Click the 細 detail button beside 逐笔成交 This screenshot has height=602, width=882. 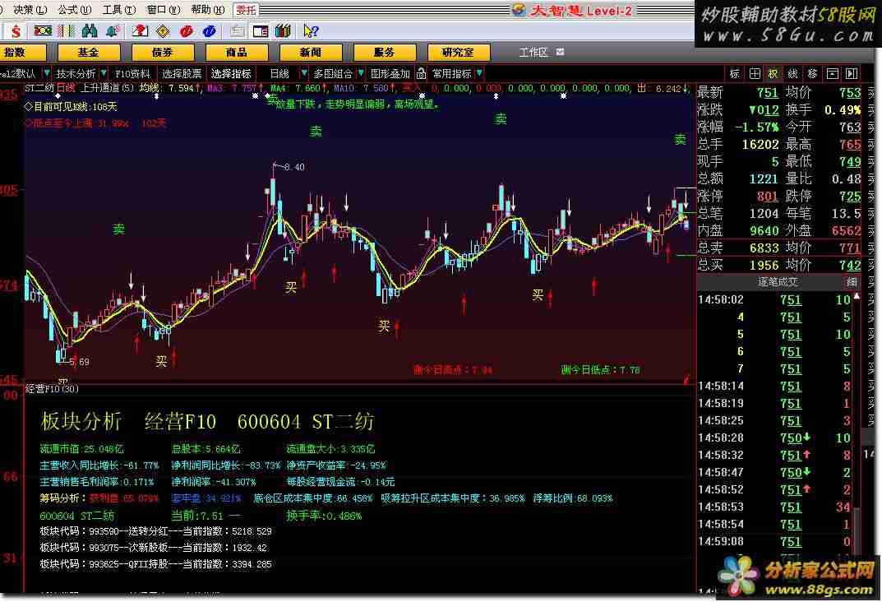852,281
